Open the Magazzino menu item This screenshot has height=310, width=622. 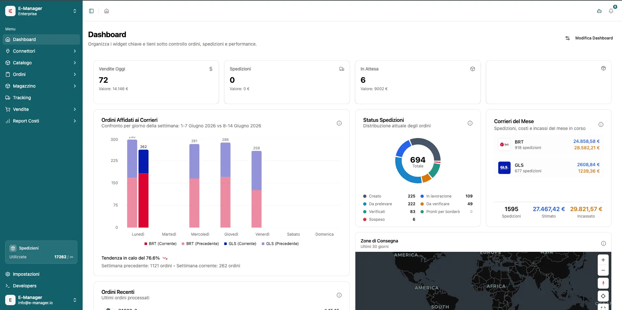[41, 86]
